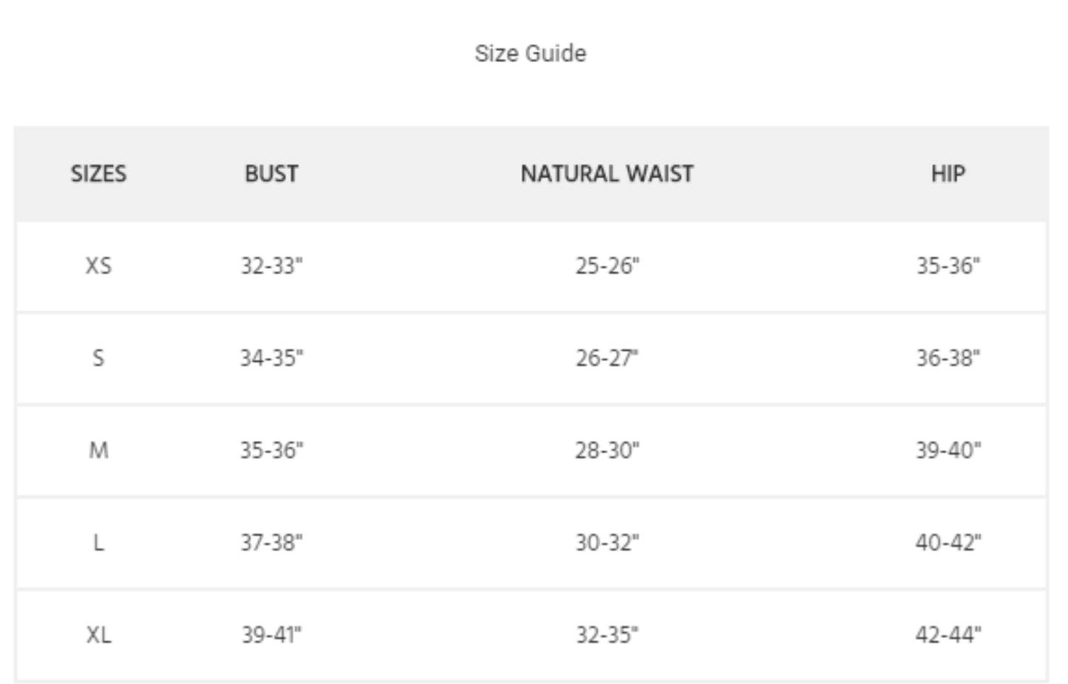Select the 32-35" waist value

pos(607,635)
